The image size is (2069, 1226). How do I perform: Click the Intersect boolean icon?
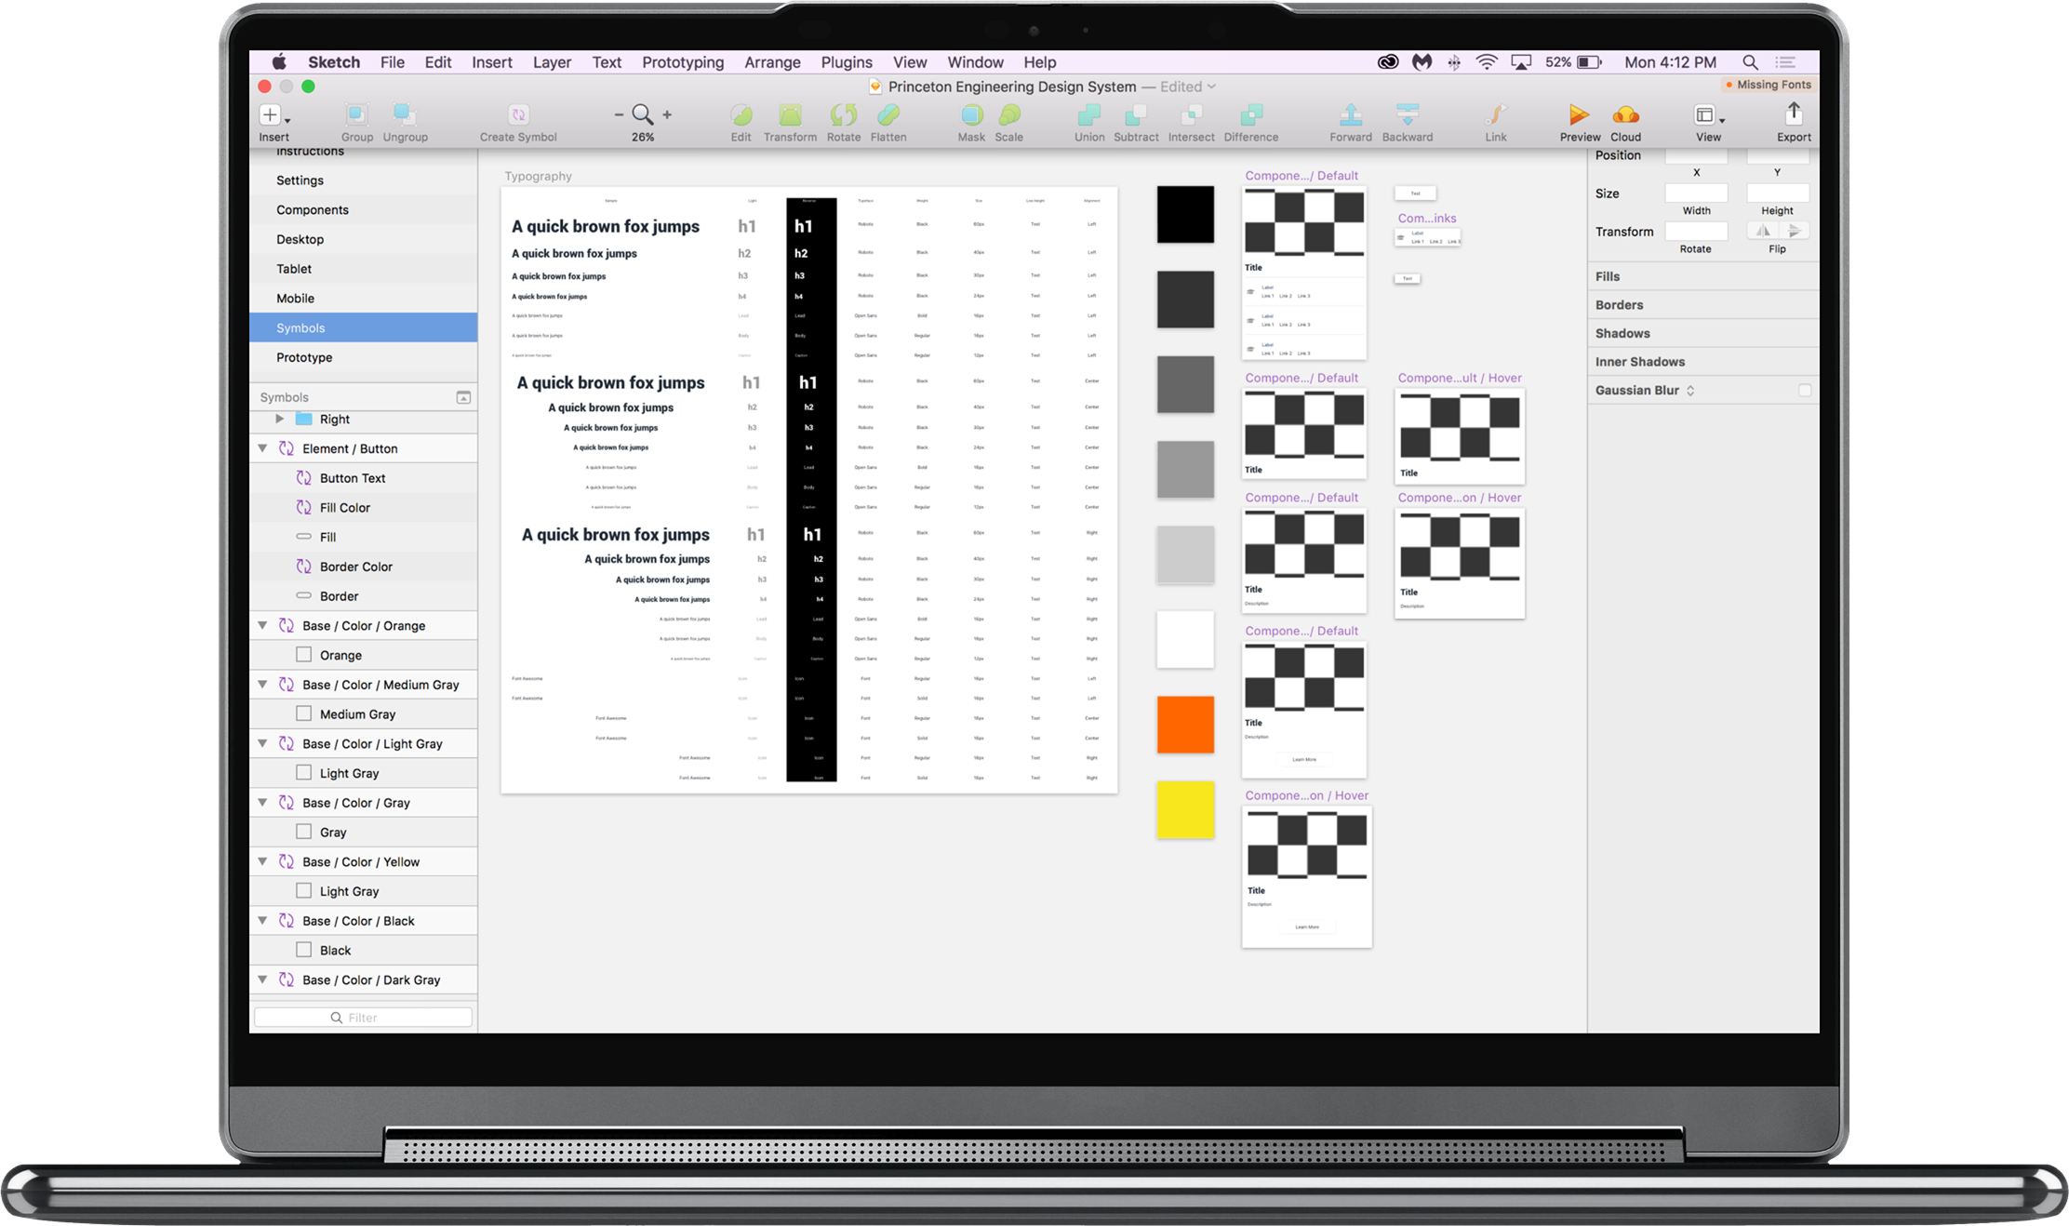point(1191,114)
